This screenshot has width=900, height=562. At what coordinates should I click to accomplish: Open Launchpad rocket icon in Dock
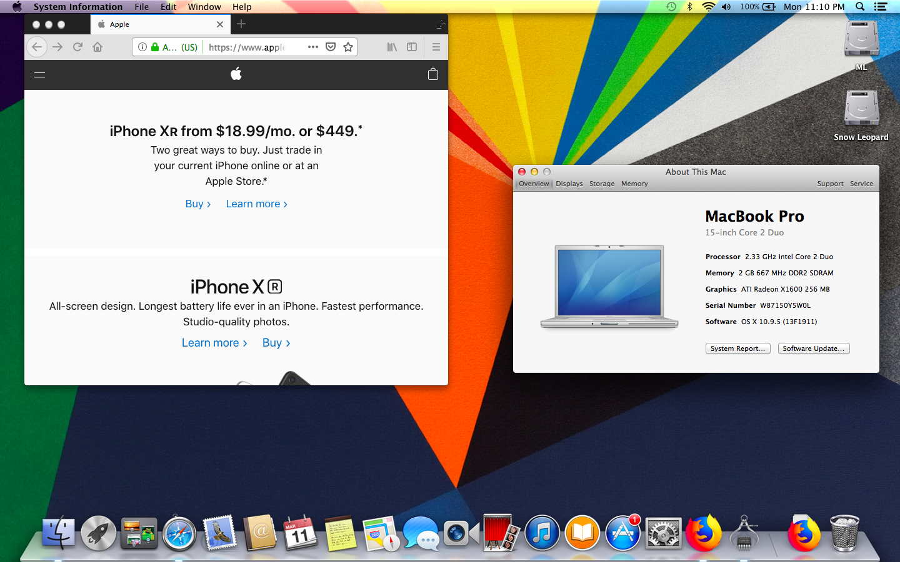tap(98, 534)
